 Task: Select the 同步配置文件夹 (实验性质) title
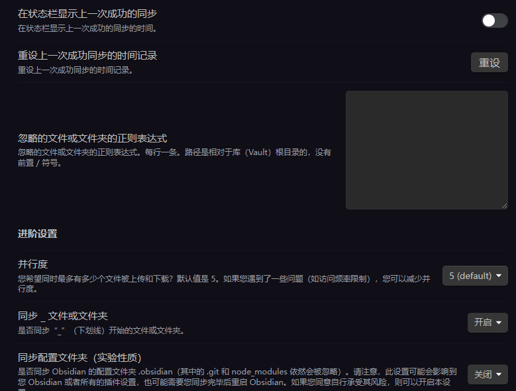tap(79, 357)
